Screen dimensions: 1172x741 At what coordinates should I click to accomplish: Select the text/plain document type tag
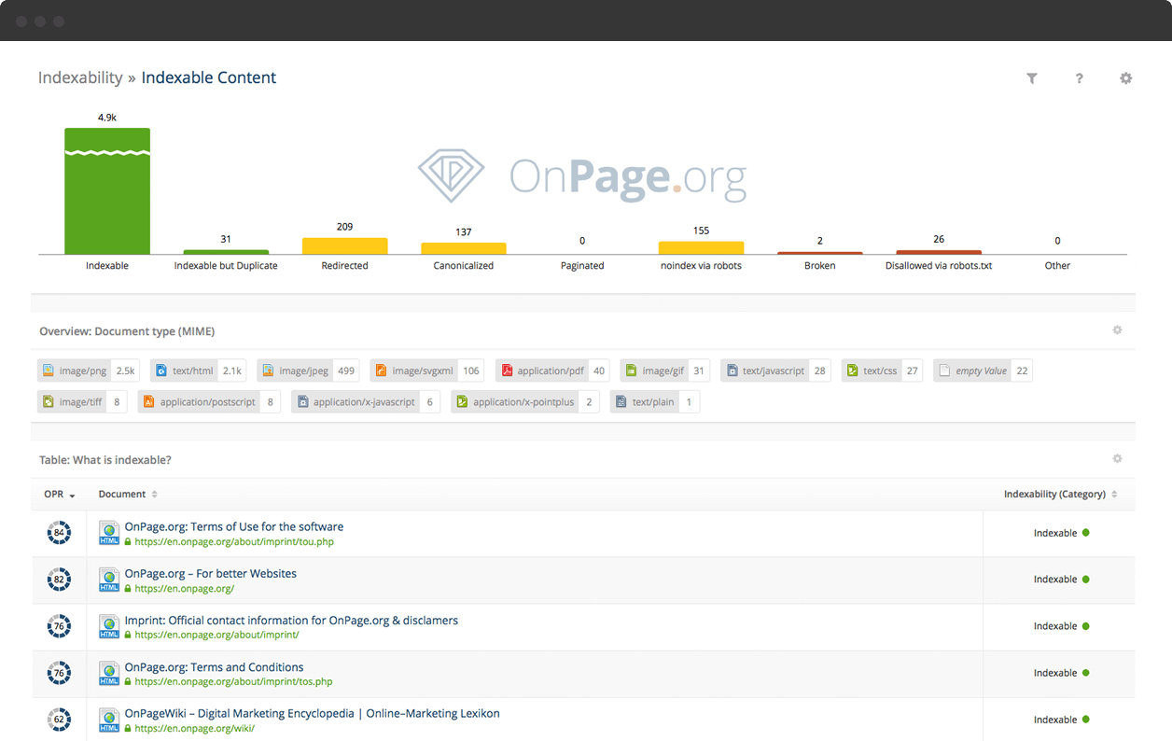pyautogui.click(x=655, y=402)
